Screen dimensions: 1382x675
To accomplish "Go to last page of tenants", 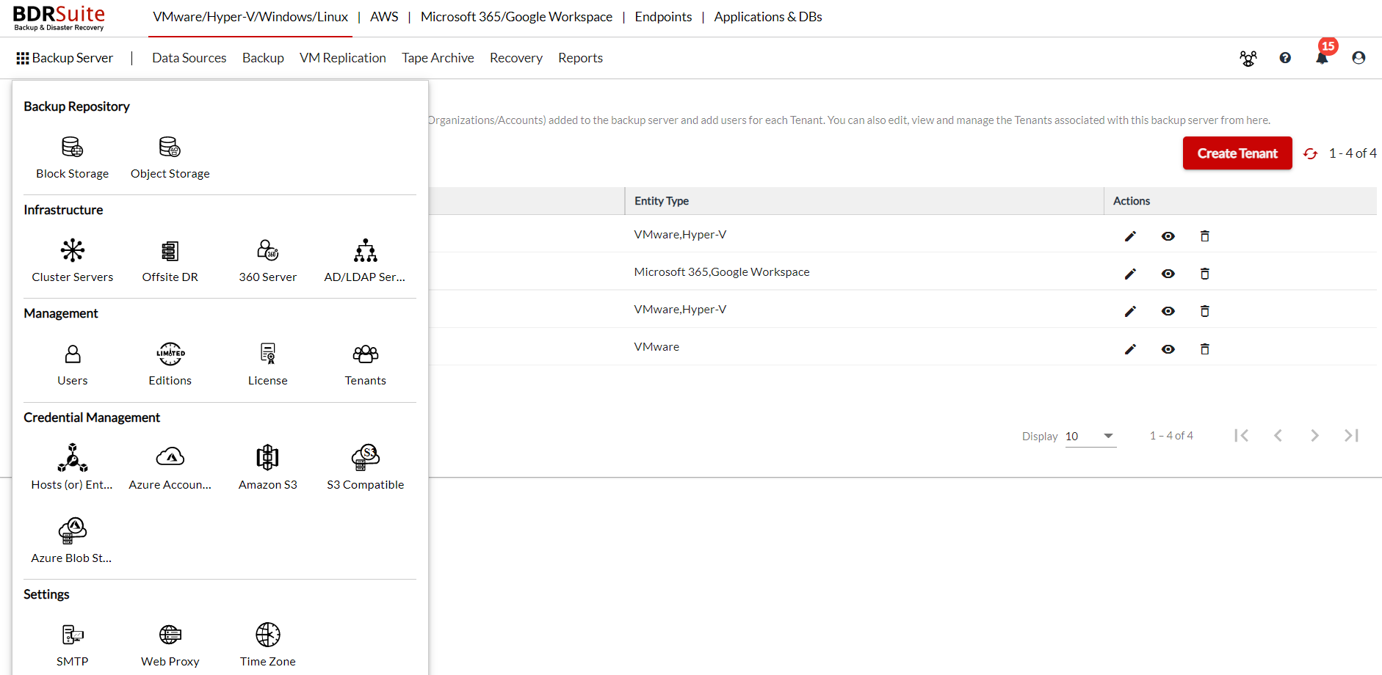I will point(1351,436).
